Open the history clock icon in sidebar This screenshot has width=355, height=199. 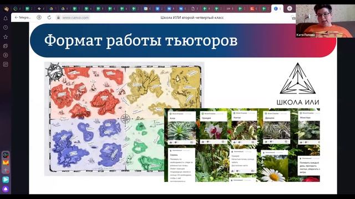(x=6, y=28)
